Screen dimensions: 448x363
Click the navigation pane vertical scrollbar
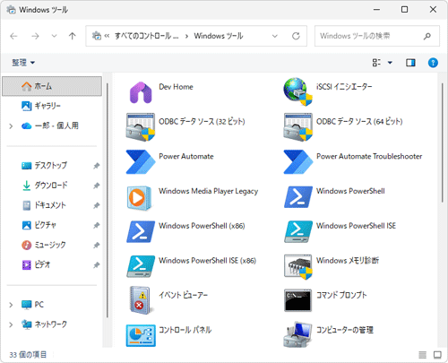point(107,200)
